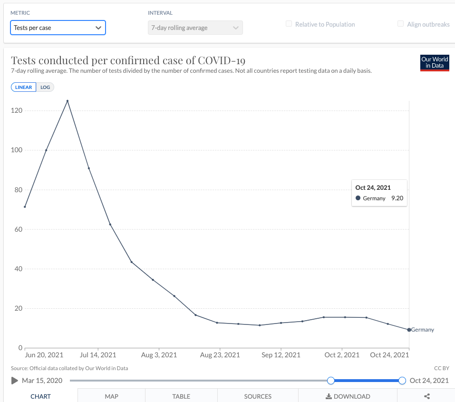The height and width of the screenshot is (402, 455).
Task: Switch to the Map tab
Action: tap(111, 396)
